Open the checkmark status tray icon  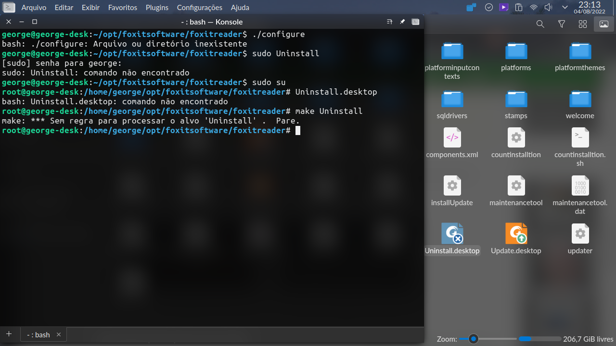tap(488, 7)
